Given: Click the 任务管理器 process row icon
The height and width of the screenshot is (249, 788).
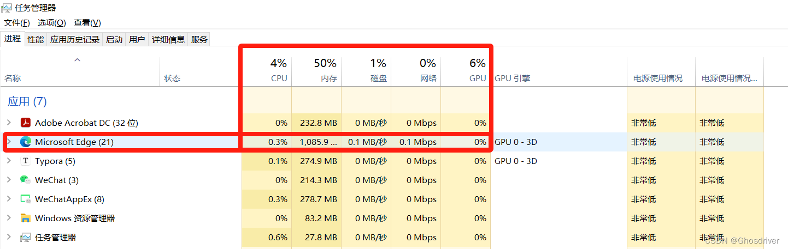Looking at the screenshot, I should (25, 237).
